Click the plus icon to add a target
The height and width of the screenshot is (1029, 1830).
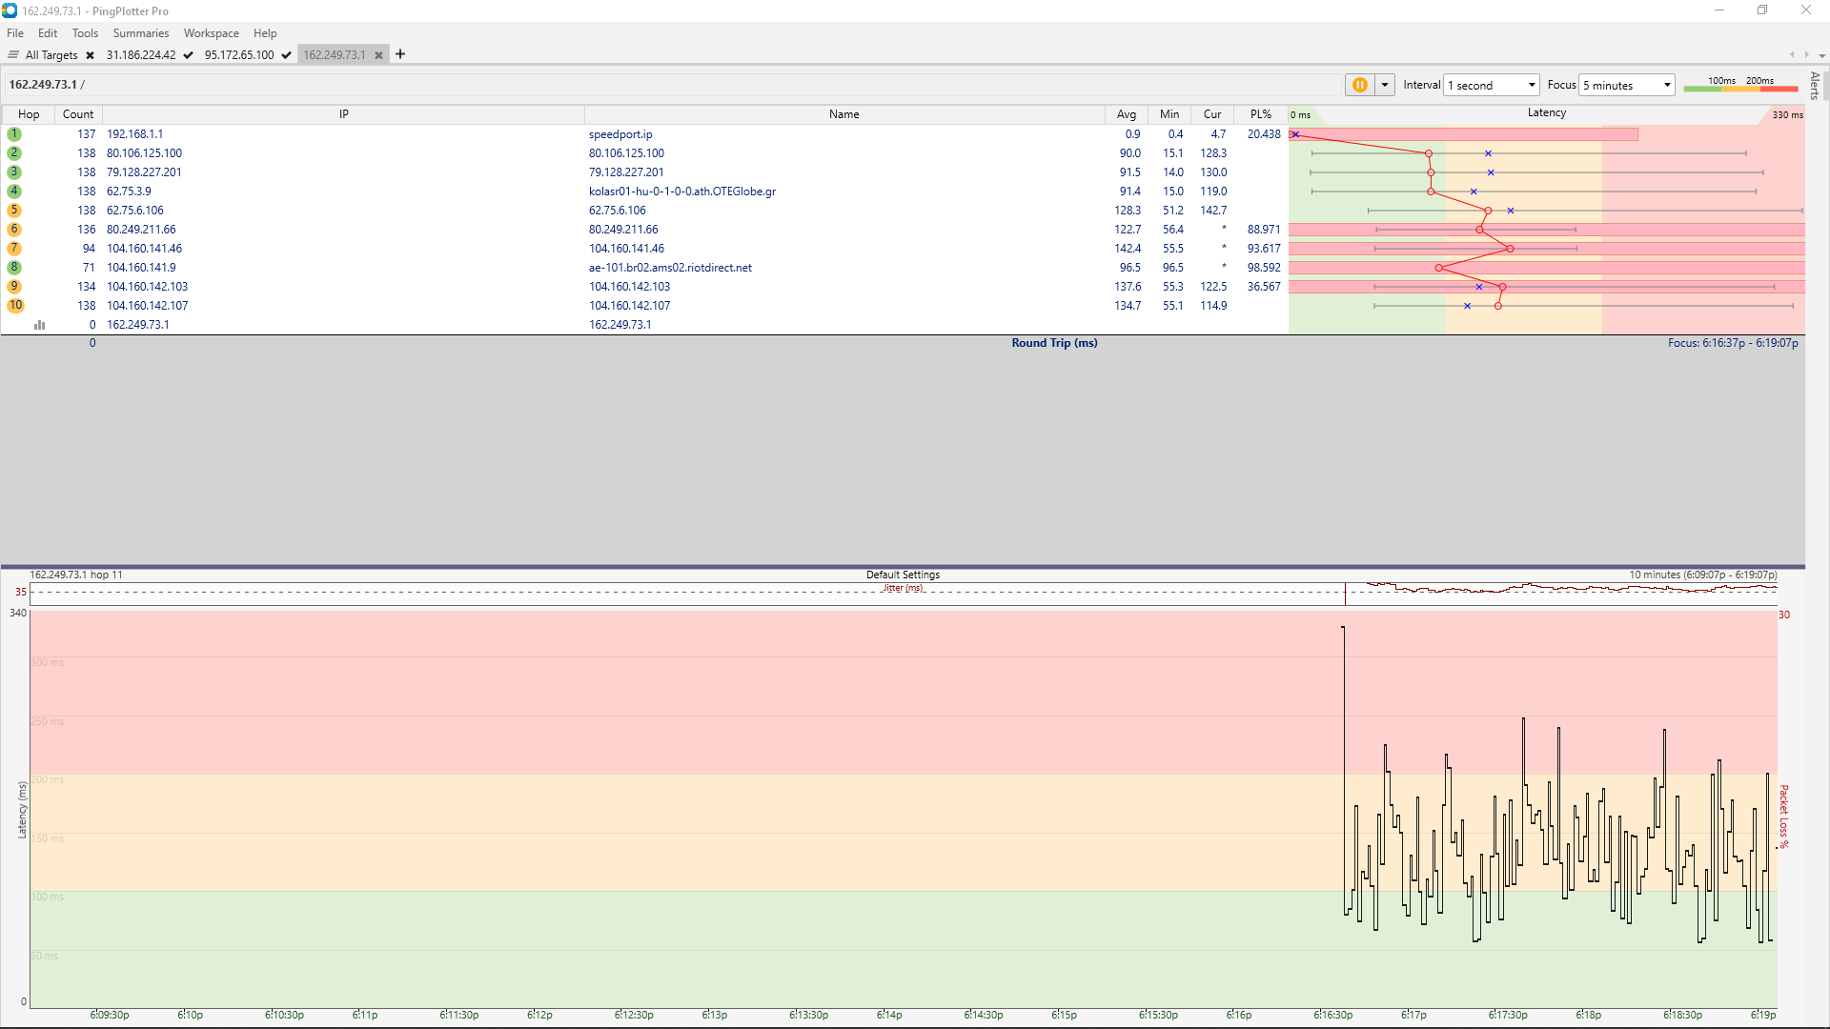tap(400, 54)
